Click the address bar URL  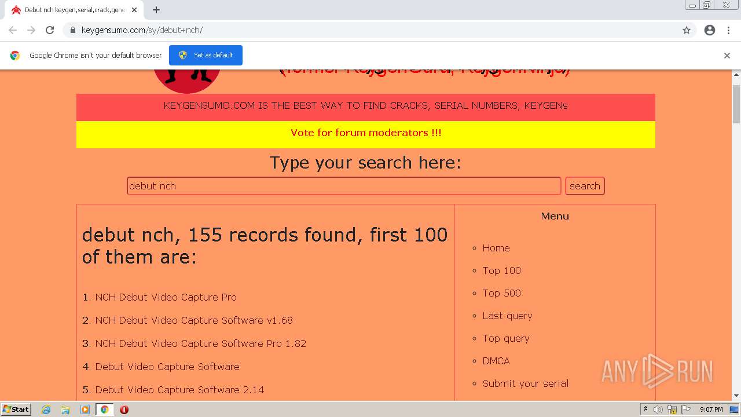[x=142, y=30]
